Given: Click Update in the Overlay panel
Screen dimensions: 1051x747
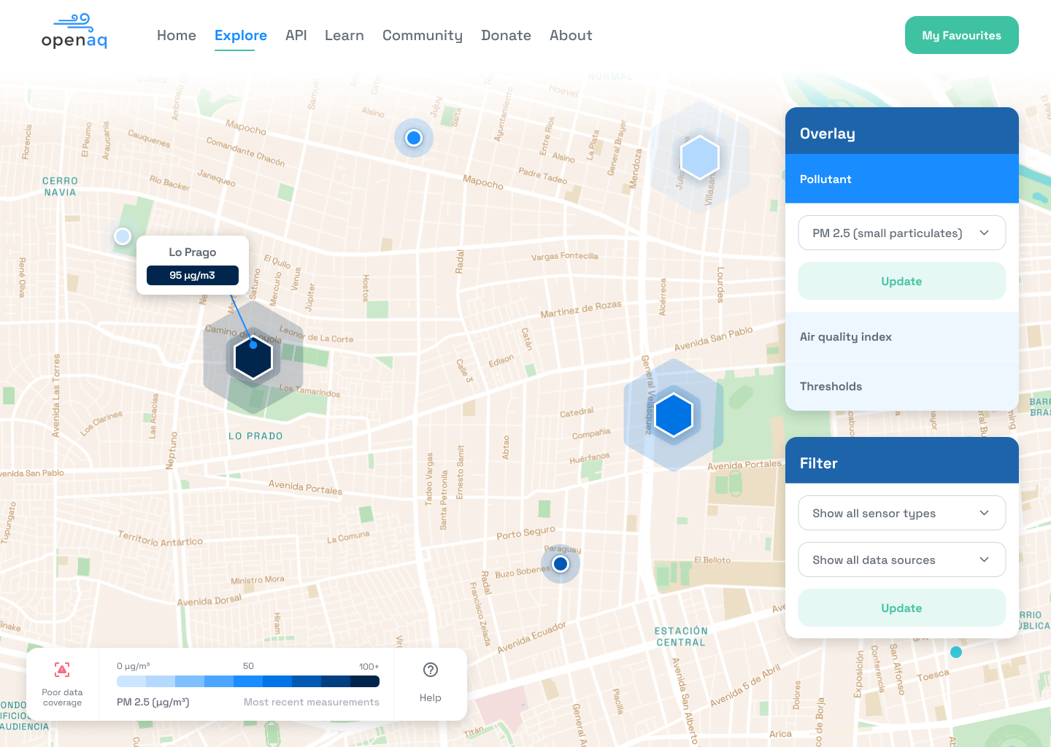Looking at the screenshot, I should (x=901, y=282).
